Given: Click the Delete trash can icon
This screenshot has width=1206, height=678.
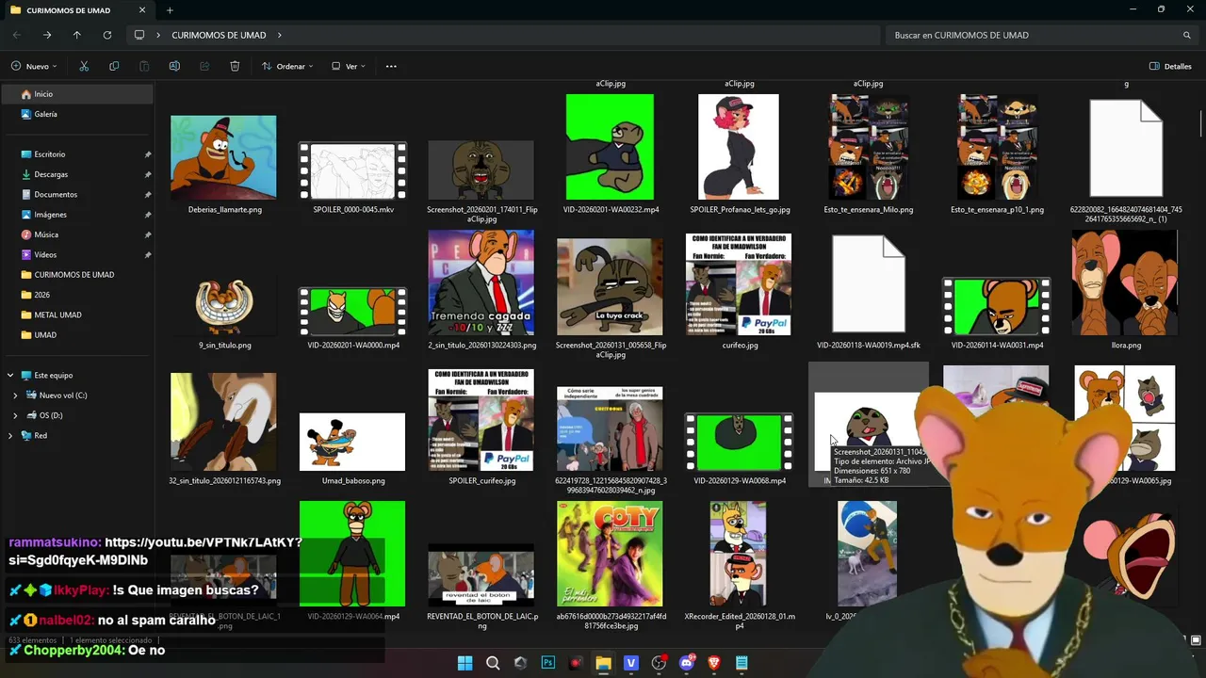Looking at the screenshot, I should tap(235, 66).
